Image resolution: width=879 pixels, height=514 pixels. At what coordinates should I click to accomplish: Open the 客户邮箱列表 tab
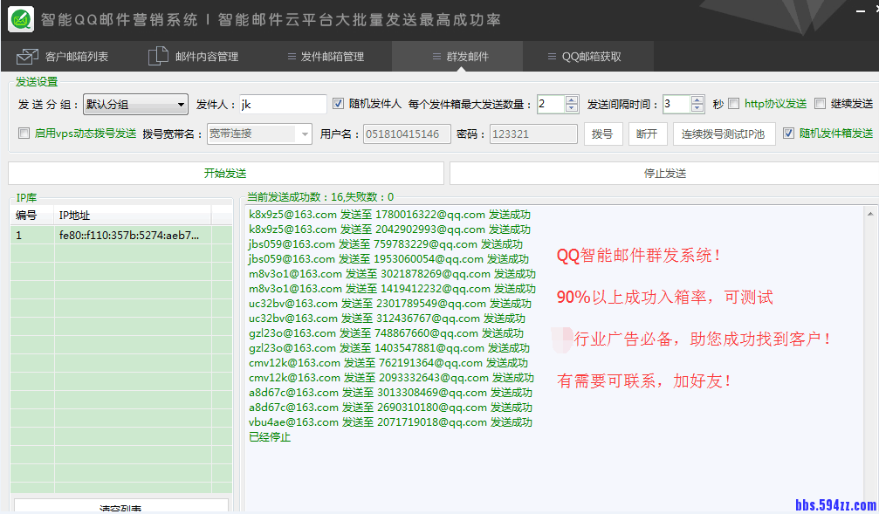point(64,57)
